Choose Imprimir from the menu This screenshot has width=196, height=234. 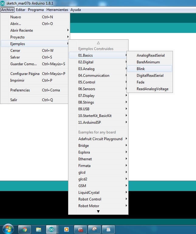35,80
